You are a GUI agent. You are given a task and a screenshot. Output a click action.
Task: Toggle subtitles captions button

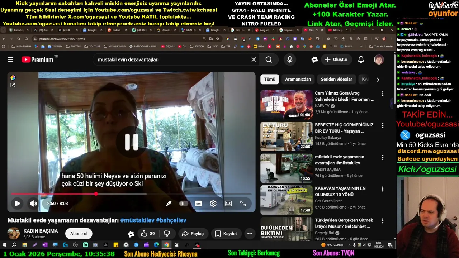198,203
